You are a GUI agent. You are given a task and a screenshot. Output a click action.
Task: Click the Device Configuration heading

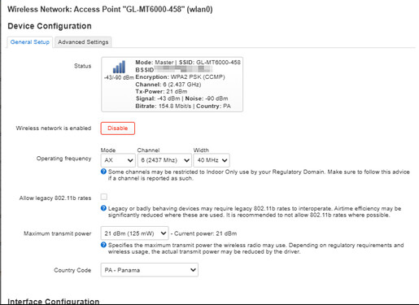point(50,26)
